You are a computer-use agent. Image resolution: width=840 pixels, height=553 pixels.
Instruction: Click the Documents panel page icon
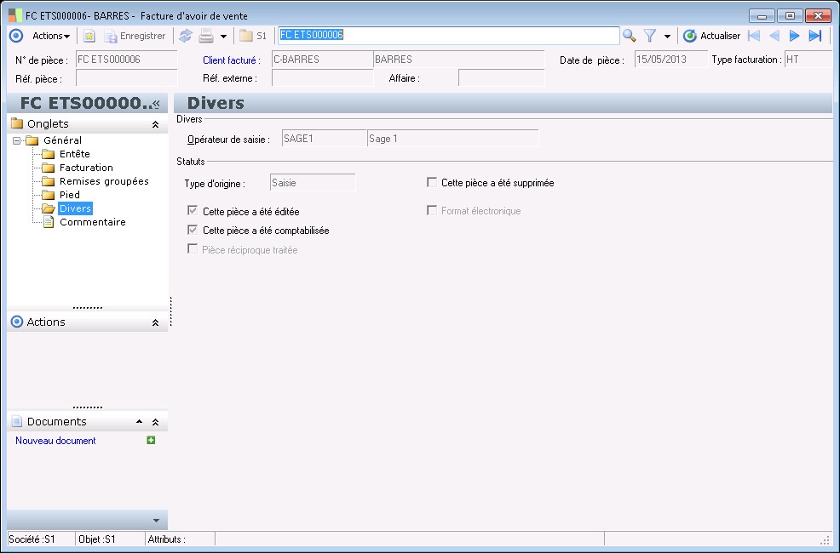[x=17, y=421]
